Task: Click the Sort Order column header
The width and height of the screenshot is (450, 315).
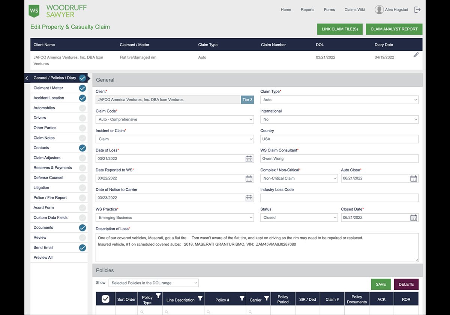Action: [126, 300]
